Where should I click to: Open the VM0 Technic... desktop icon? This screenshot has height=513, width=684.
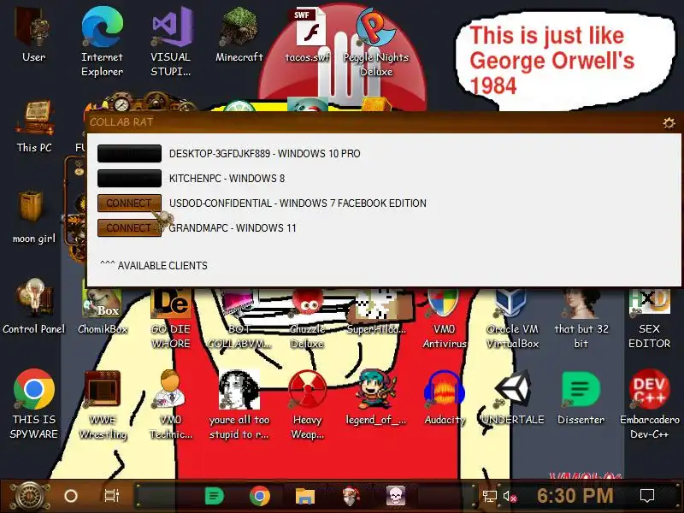[x=171, y=404]
